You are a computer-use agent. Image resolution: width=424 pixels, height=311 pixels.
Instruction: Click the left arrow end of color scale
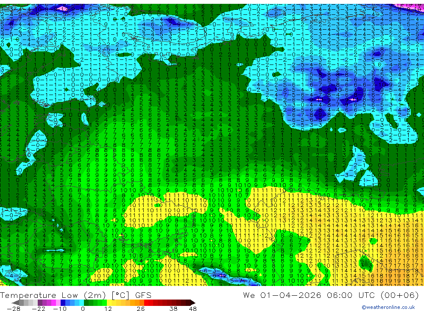click(x=15, y=303)
